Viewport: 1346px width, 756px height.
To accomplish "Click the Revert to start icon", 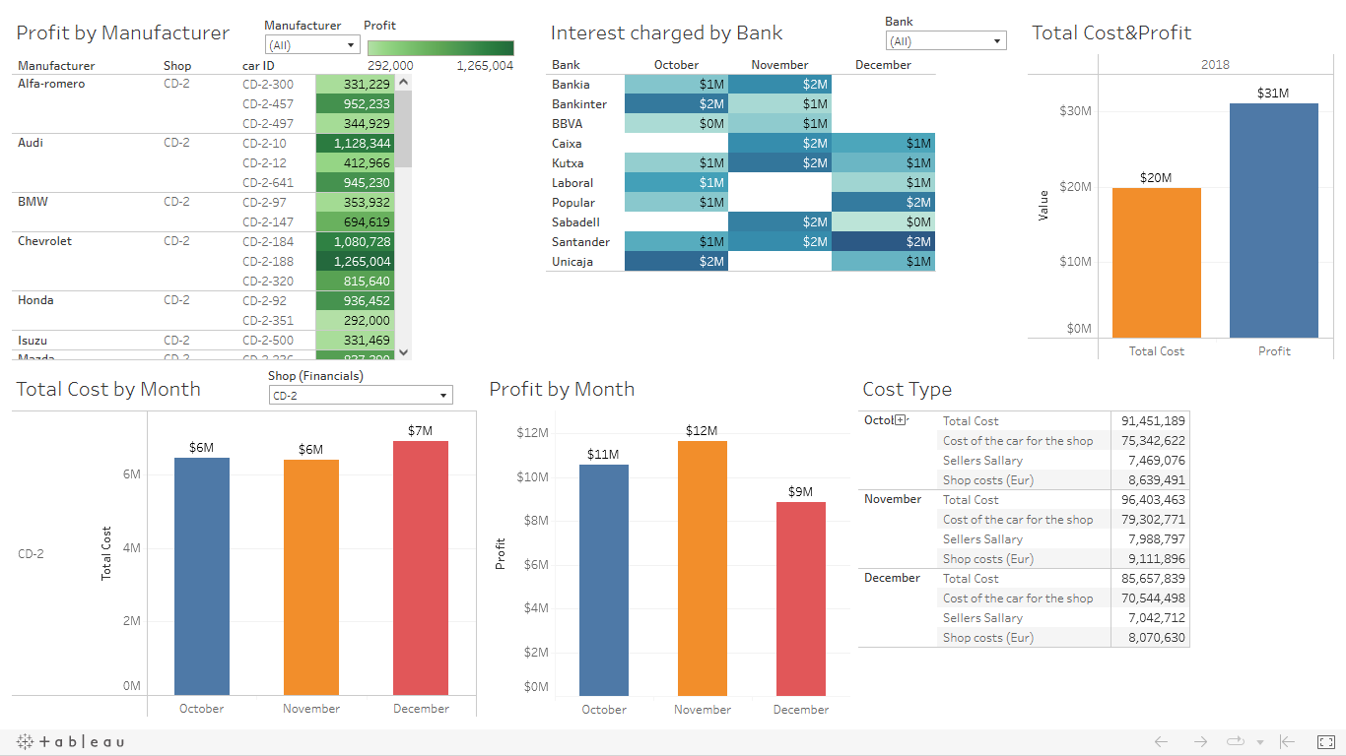I will (x=1287, y=741).
